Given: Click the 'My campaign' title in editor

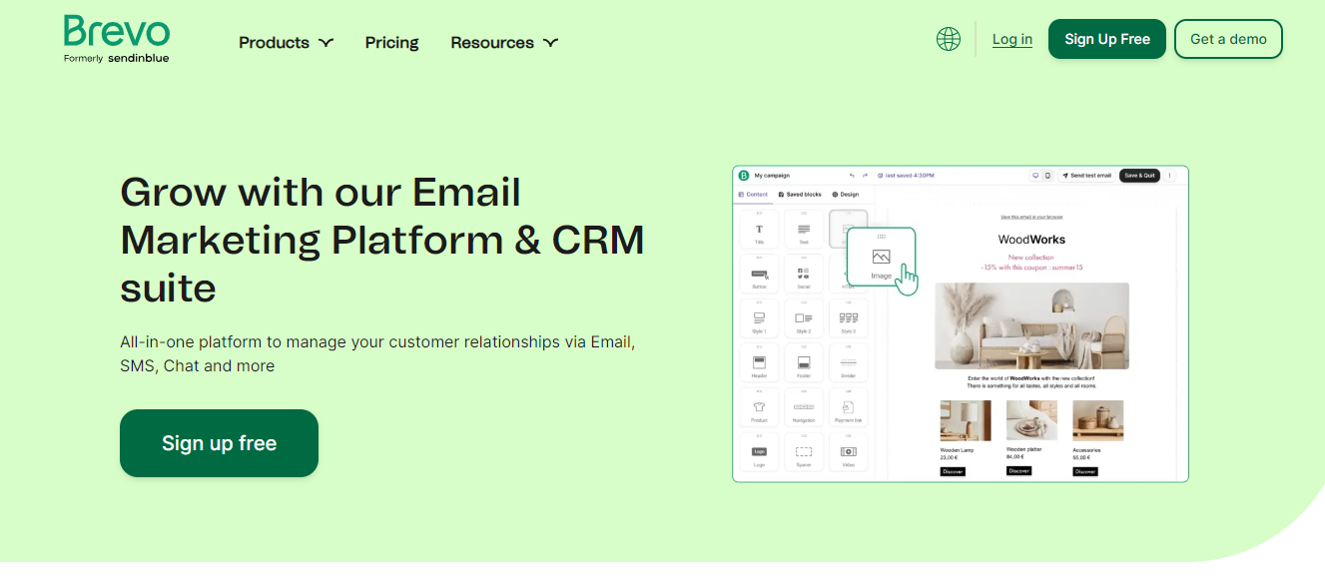Looking at the screenshot, I should (772, 176).
